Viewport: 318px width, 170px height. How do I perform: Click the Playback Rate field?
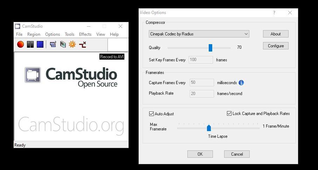tap(202, 94)
